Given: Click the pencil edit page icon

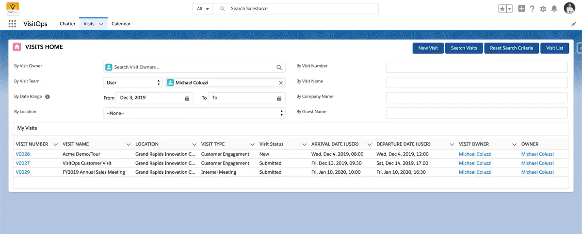Looking at the screenshot, I should [x=574, y=24].
